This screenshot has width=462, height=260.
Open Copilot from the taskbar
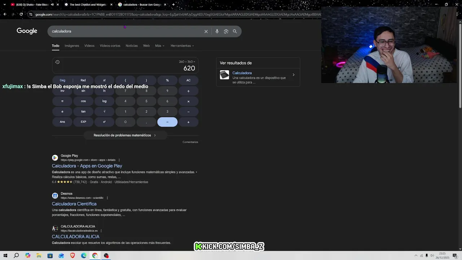pos(28,256)
